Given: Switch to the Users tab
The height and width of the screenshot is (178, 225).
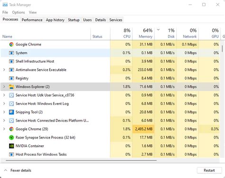Looking at the screenshot, I should (87, 20).
